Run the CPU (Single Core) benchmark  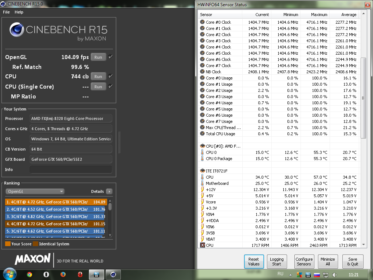98,87
